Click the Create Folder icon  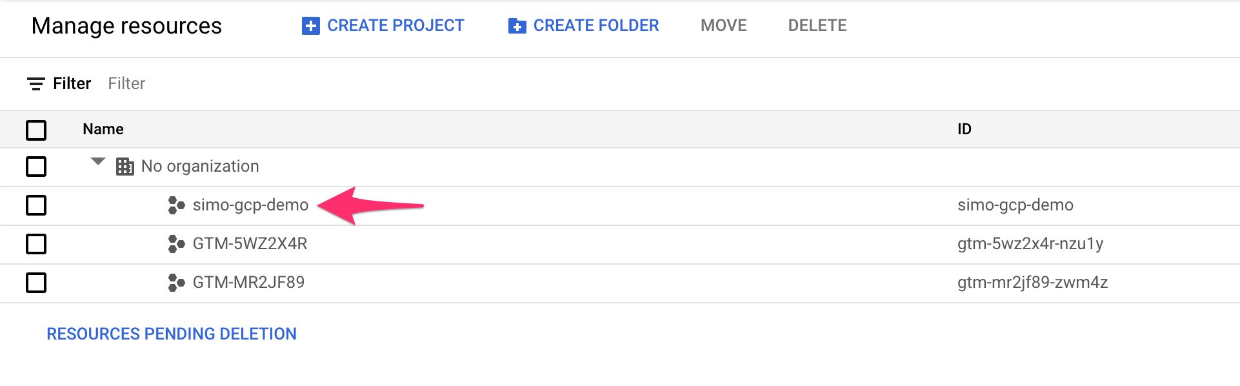517,26
